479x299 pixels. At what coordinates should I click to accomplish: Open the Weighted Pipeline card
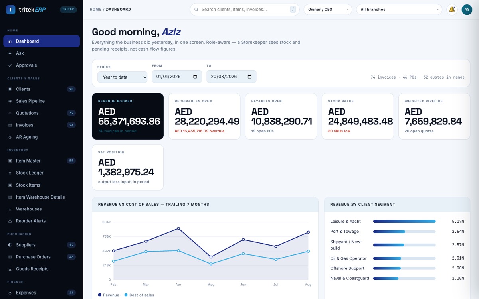(434, 116)
